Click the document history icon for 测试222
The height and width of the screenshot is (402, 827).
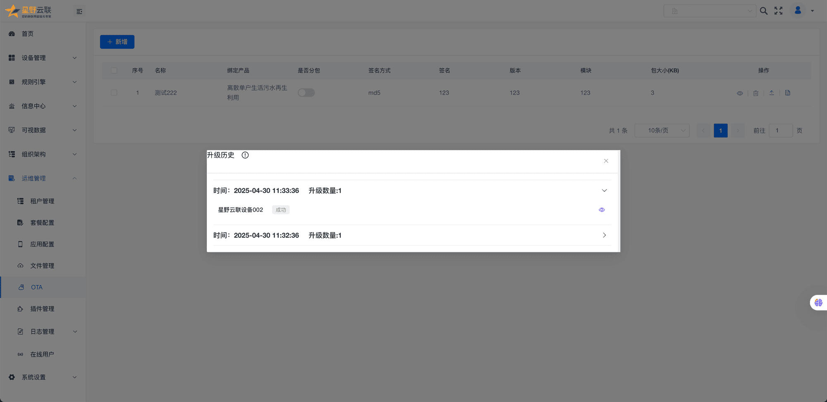(788, 93)
